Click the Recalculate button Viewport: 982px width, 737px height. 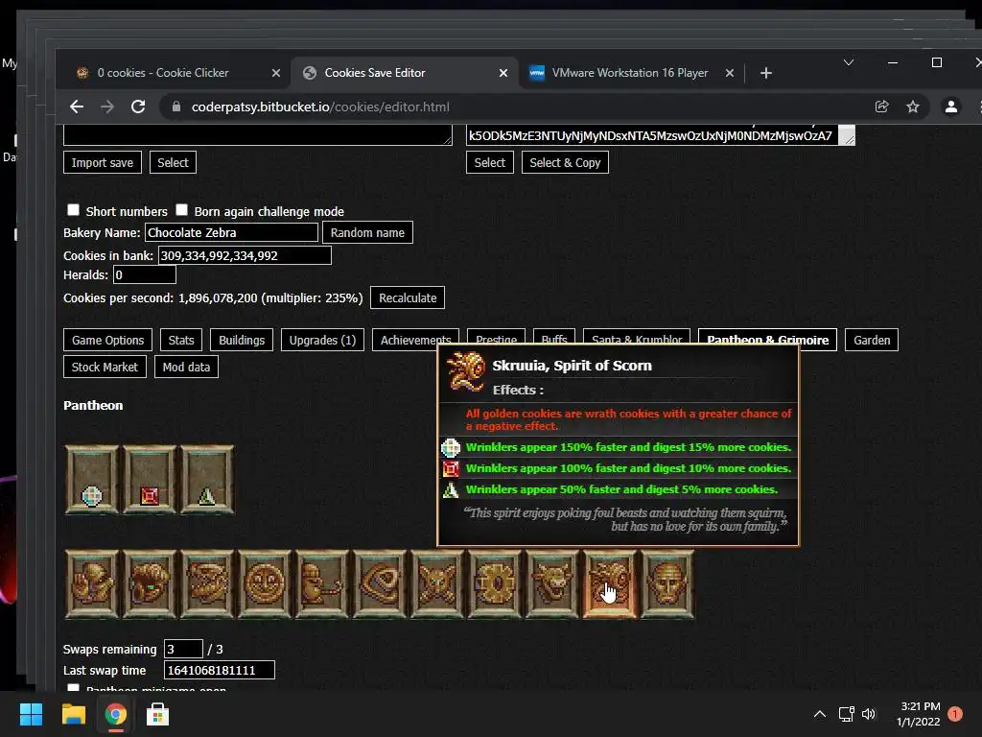pos(408,297)
